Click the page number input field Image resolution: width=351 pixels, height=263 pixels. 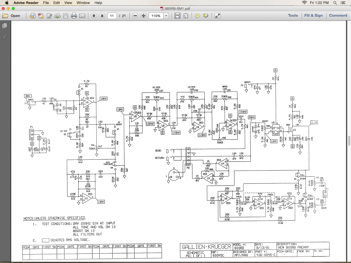tap(112, 16)
